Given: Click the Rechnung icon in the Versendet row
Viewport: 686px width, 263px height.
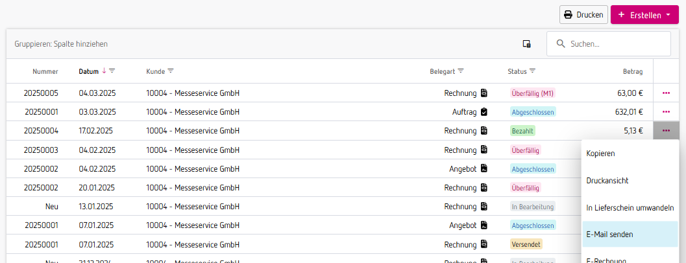Looking at the screenshot, I should pyautogui.click(x=484, y=244).
